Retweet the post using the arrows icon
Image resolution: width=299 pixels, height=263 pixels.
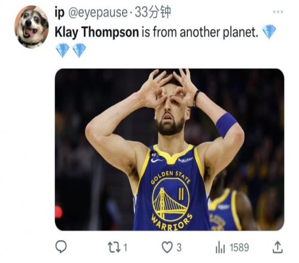click(114, 247)
